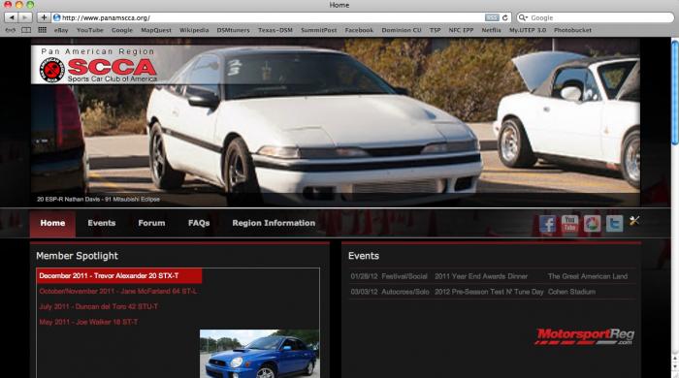Click the banner caption about Nathan Davis
This screenshot has width=679, height=378.
coord(98,200)
